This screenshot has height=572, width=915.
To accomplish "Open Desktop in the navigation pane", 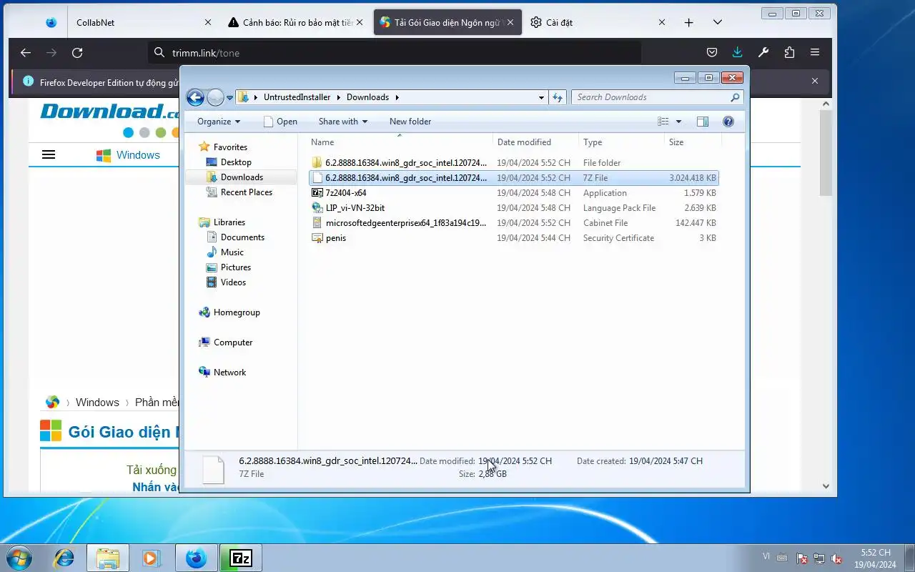I will pos(236,162).
